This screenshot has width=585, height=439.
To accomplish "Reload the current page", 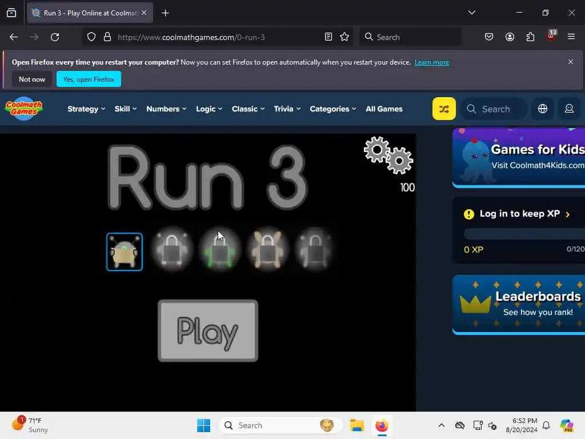I will 55,37.
